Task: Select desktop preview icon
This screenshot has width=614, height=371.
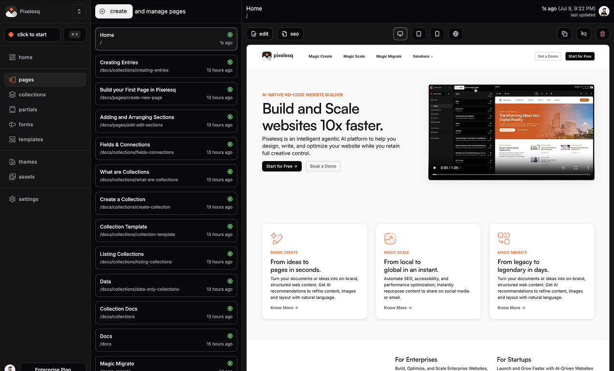Action: (x=400, y=34)
